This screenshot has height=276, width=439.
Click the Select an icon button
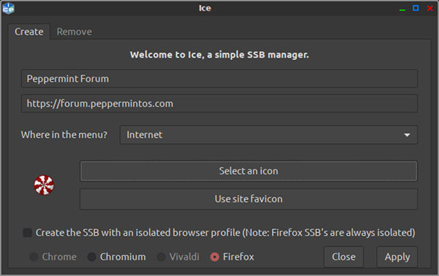coord(249,171)
